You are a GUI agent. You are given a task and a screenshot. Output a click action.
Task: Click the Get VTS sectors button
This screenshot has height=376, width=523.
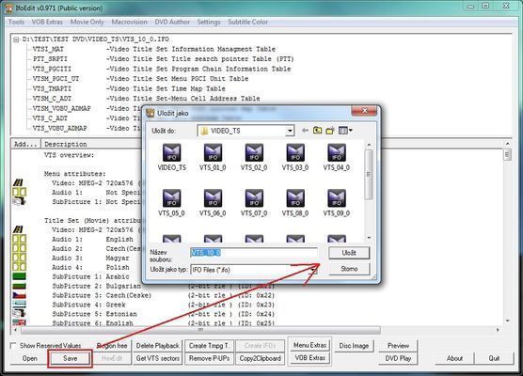point(158,358)
